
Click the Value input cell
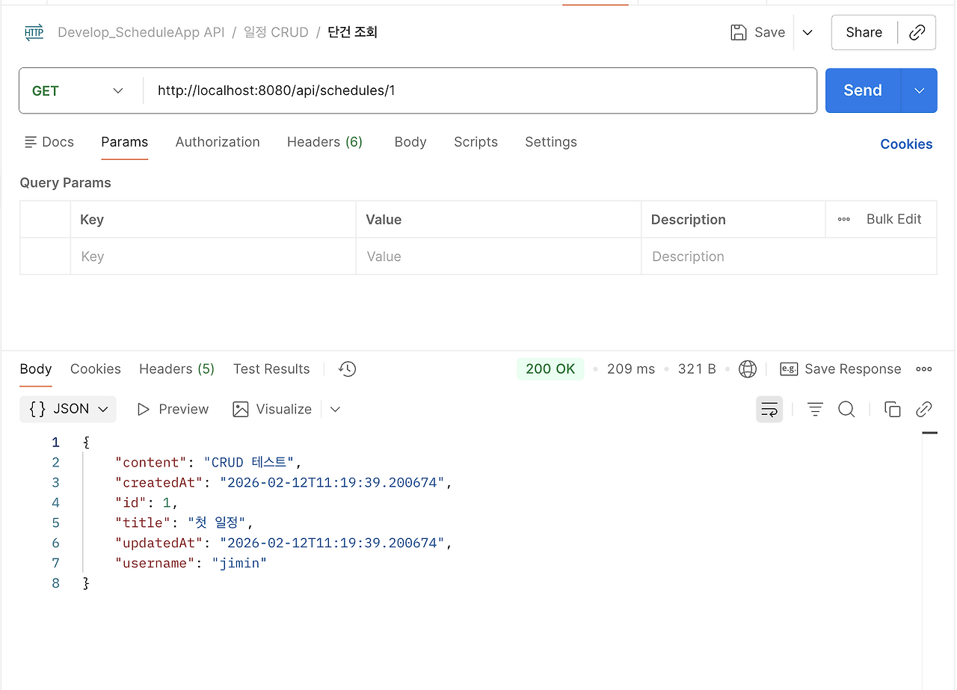[x=499, y=256]
